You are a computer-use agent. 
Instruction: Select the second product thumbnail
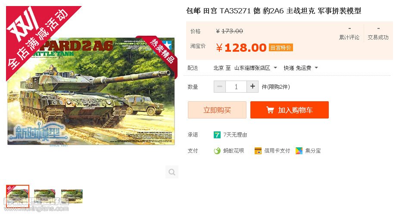[45, 196]
